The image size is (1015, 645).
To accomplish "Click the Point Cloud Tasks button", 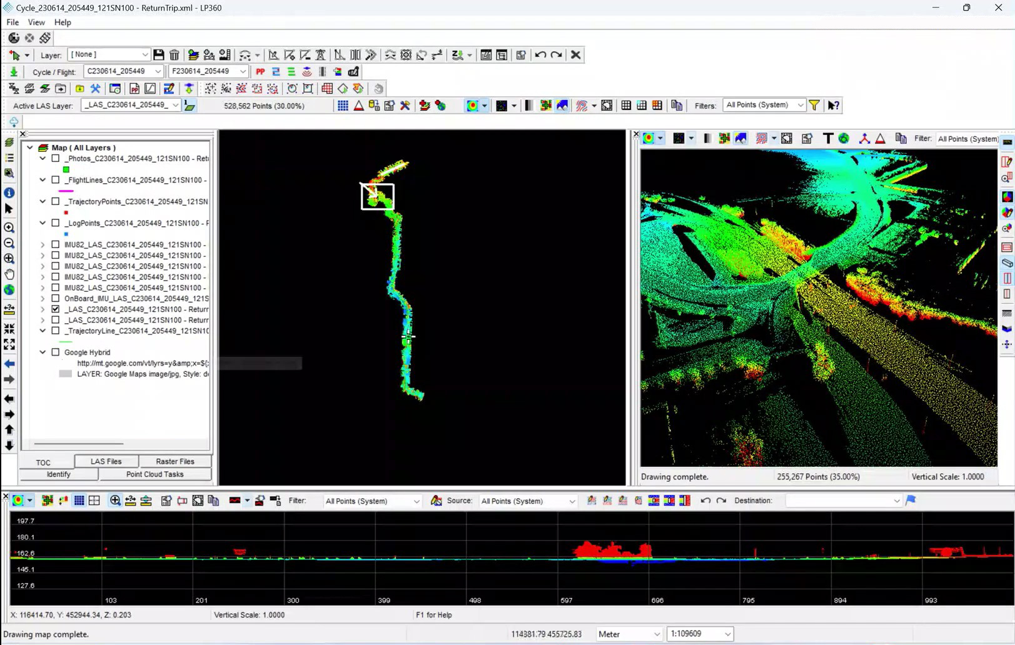I will (154, 474).
